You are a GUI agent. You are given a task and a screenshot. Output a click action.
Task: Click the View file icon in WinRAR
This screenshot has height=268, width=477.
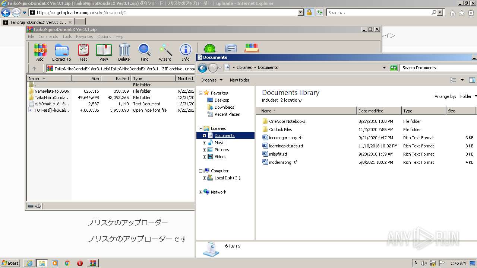point(104,52)
